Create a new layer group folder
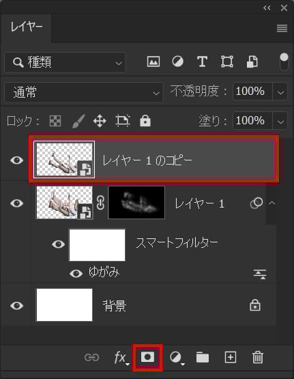The width and height of the screenshot is (294, 379). 203,357
